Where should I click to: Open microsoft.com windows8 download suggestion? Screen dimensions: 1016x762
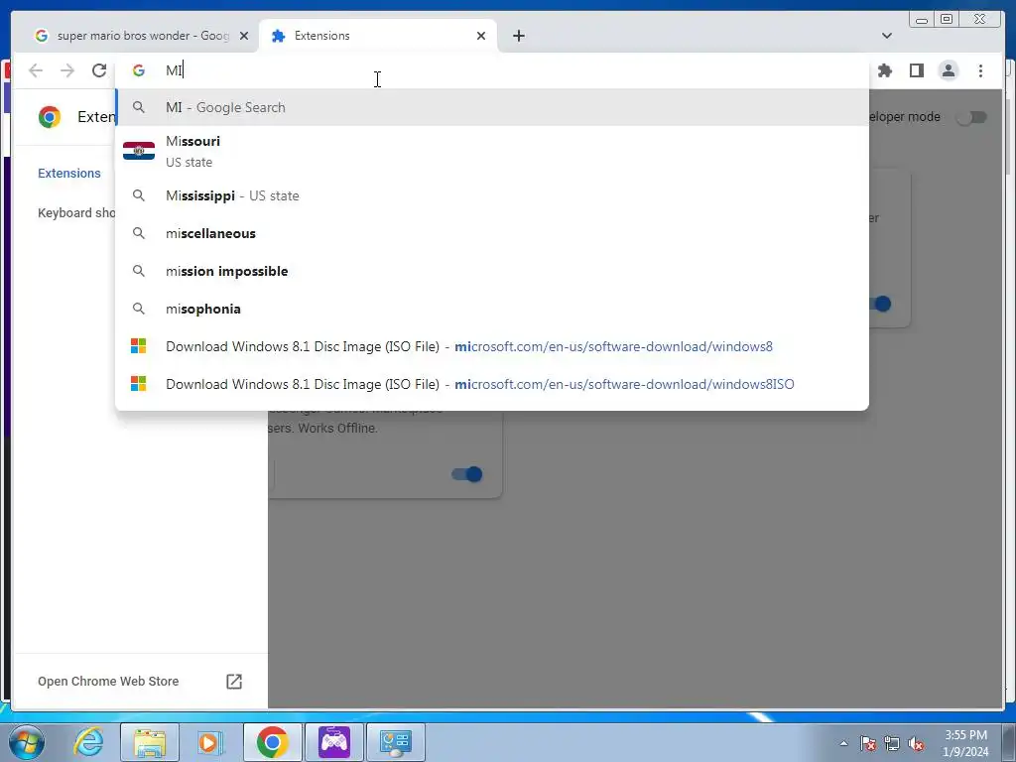(x=492, y=346)
